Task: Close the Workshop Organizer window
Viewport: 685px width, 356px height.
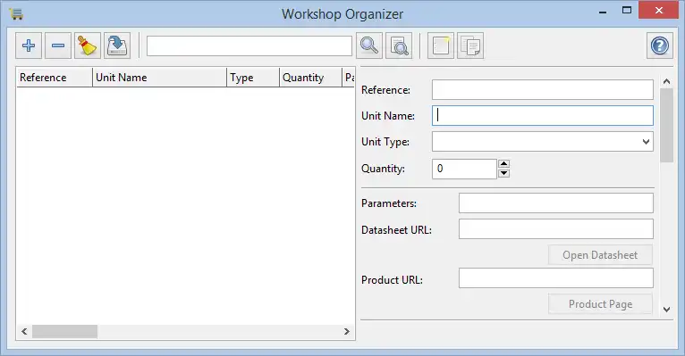Action: click(x=659, y=10)
